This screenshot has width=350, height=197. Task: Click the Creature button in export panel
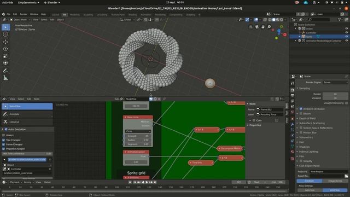[x=309, y=181]
